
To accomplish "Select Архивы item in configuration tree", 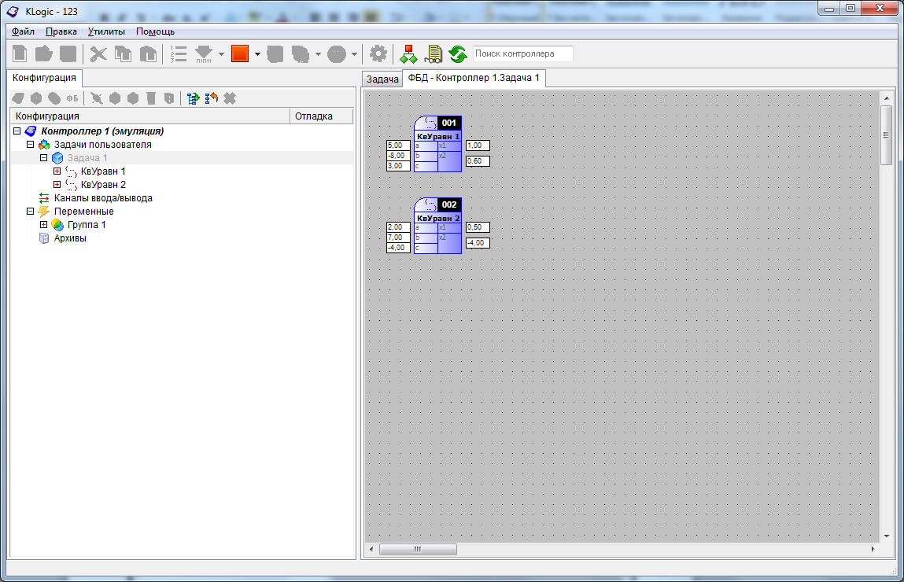I will click(x=70, y=238).
